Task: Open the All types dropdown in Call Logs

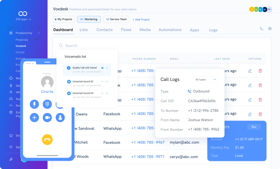Action: tap(206, 79)
